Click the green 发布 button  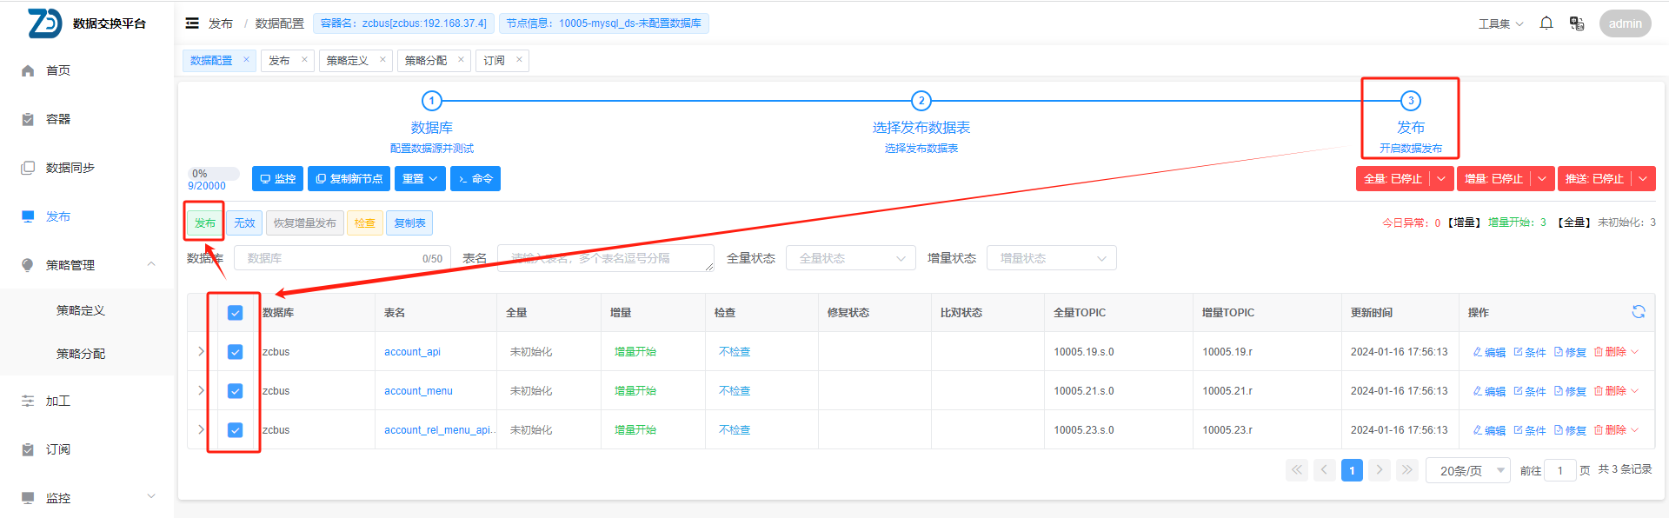204,223
